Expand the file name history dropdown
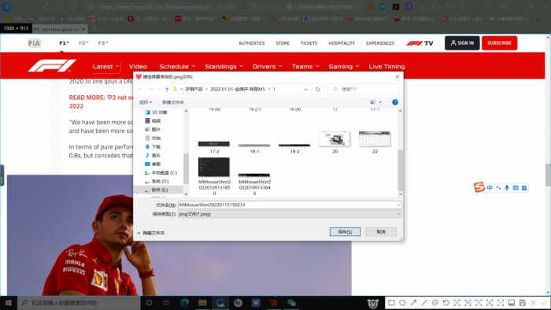Viewport: 551px width, 310px height. pyautogui.click(x=398, y=205)
